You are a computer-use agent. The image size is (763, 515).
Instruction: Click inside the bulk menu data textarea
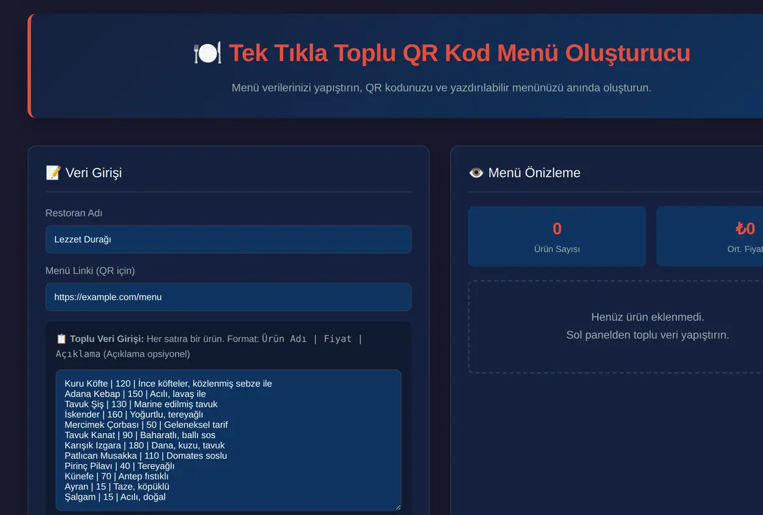pyautogui.click(x=228, y=440)
